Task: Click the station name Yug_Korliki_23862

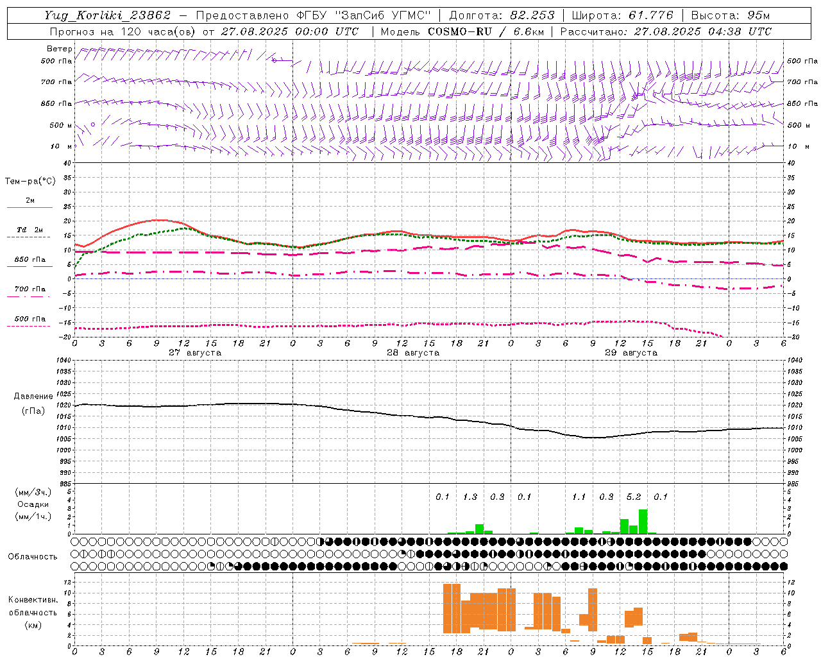Action: pos(108,15)
